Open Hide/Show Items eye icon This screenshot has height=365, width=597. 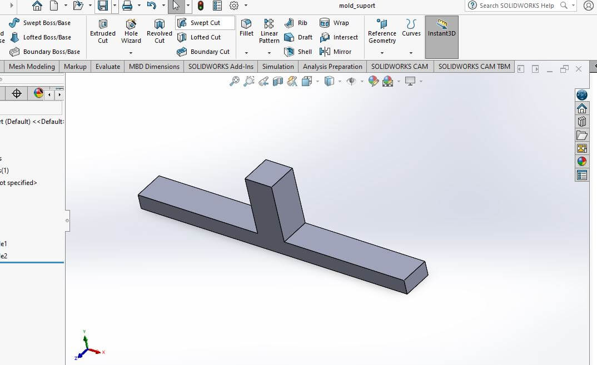[x=351, y=81]
